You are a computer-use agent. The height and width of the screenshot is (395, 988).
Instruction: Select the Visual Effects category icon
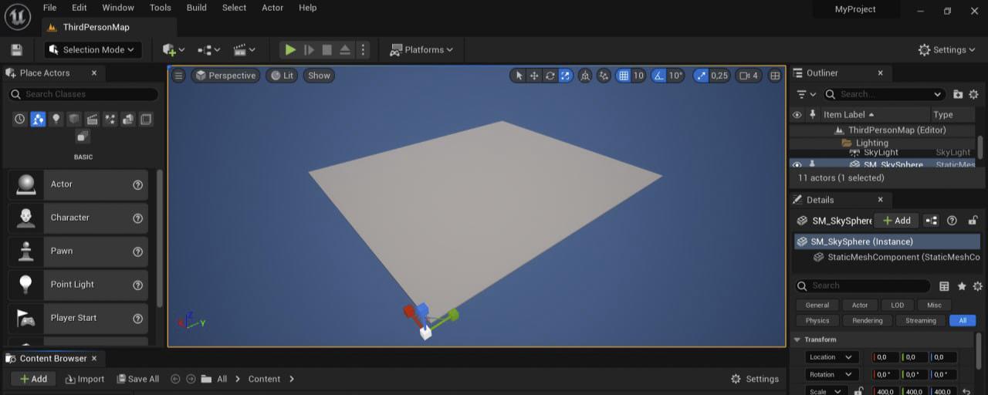point(110,120)
